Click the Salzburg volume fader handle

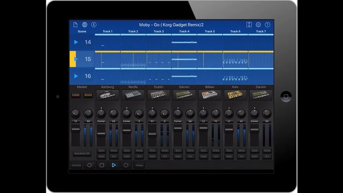pos(101,133)
